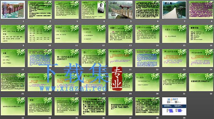
Task: Select slide 32 asking about 文体
Action: (x=201, y=82)
